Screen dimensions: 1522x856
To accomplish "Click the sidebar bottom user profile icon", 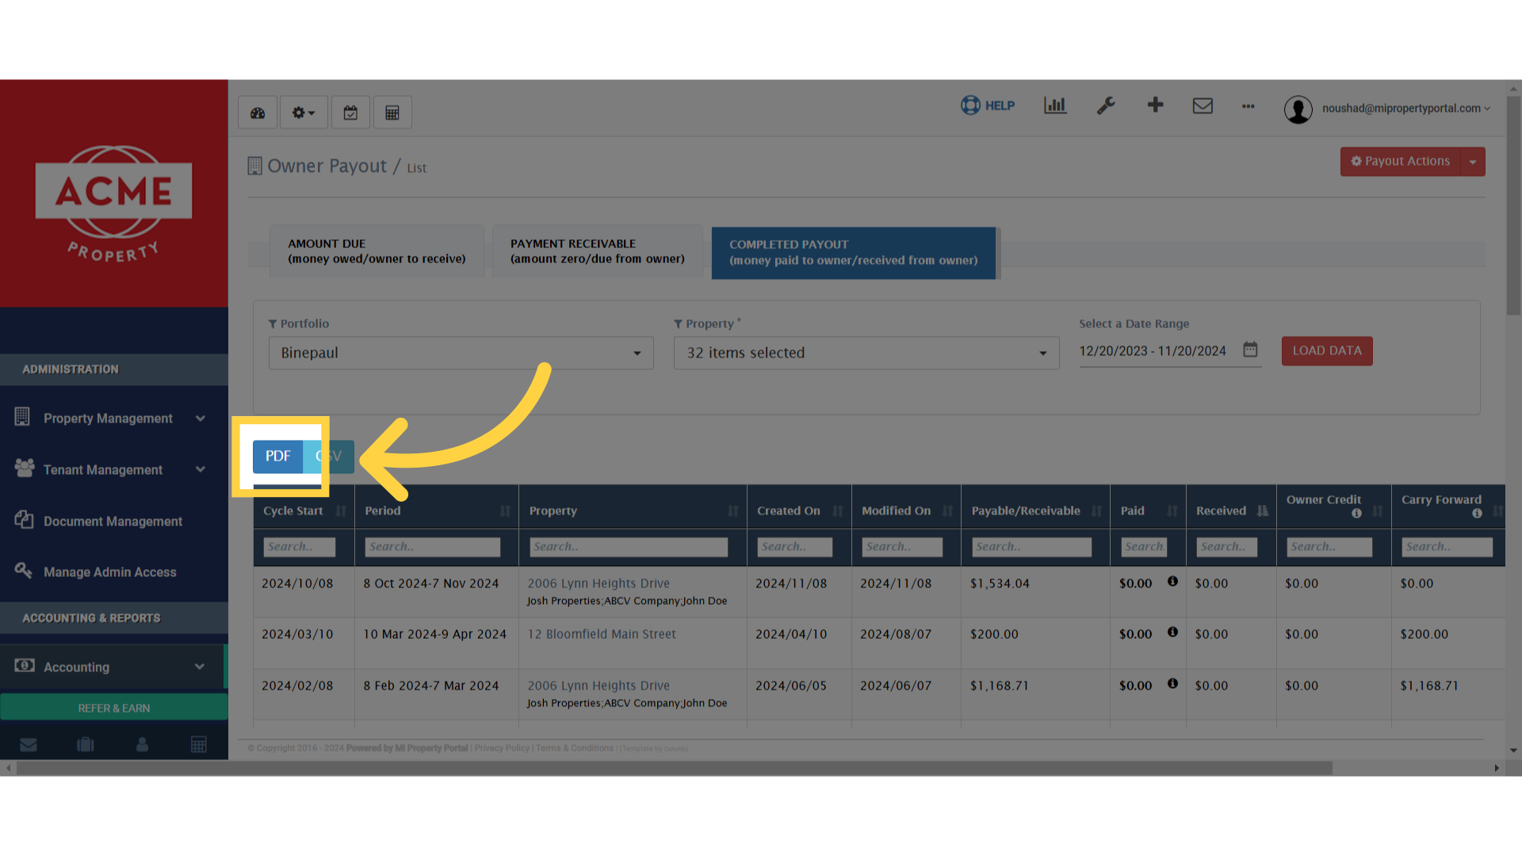I will click(x=142, y=744).
